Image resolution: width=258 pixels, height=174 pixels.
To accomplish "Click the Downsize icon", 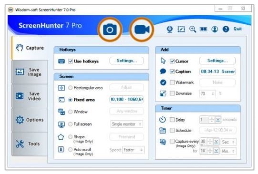I will point(163,93).
